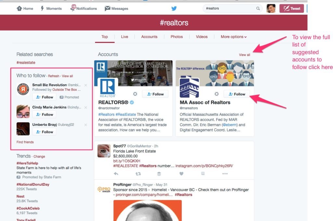
Task: Switch to the Accounts tab
Action: pyautogui.click(x=149, y=37)
